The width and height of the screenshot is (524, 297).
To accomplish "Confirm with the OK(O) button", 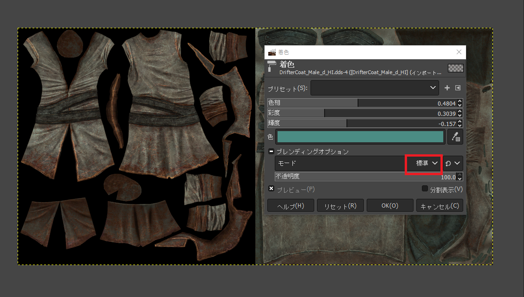I will pos(390,206).
